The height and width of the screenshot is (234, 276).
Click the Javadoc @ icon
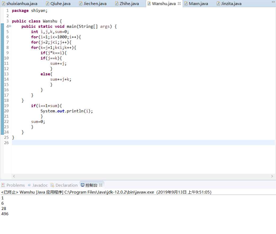click(x=29, y=185)
